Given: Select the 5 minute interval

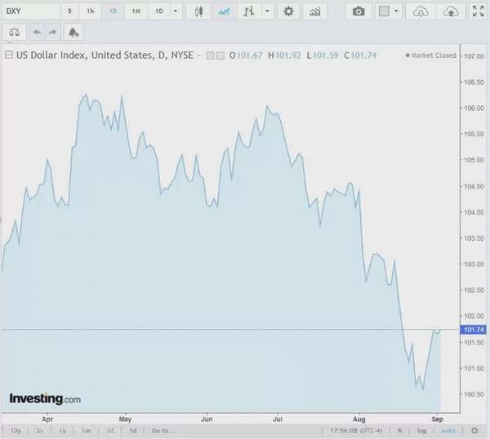Looking at the screenshot, I should coord(69,11).
